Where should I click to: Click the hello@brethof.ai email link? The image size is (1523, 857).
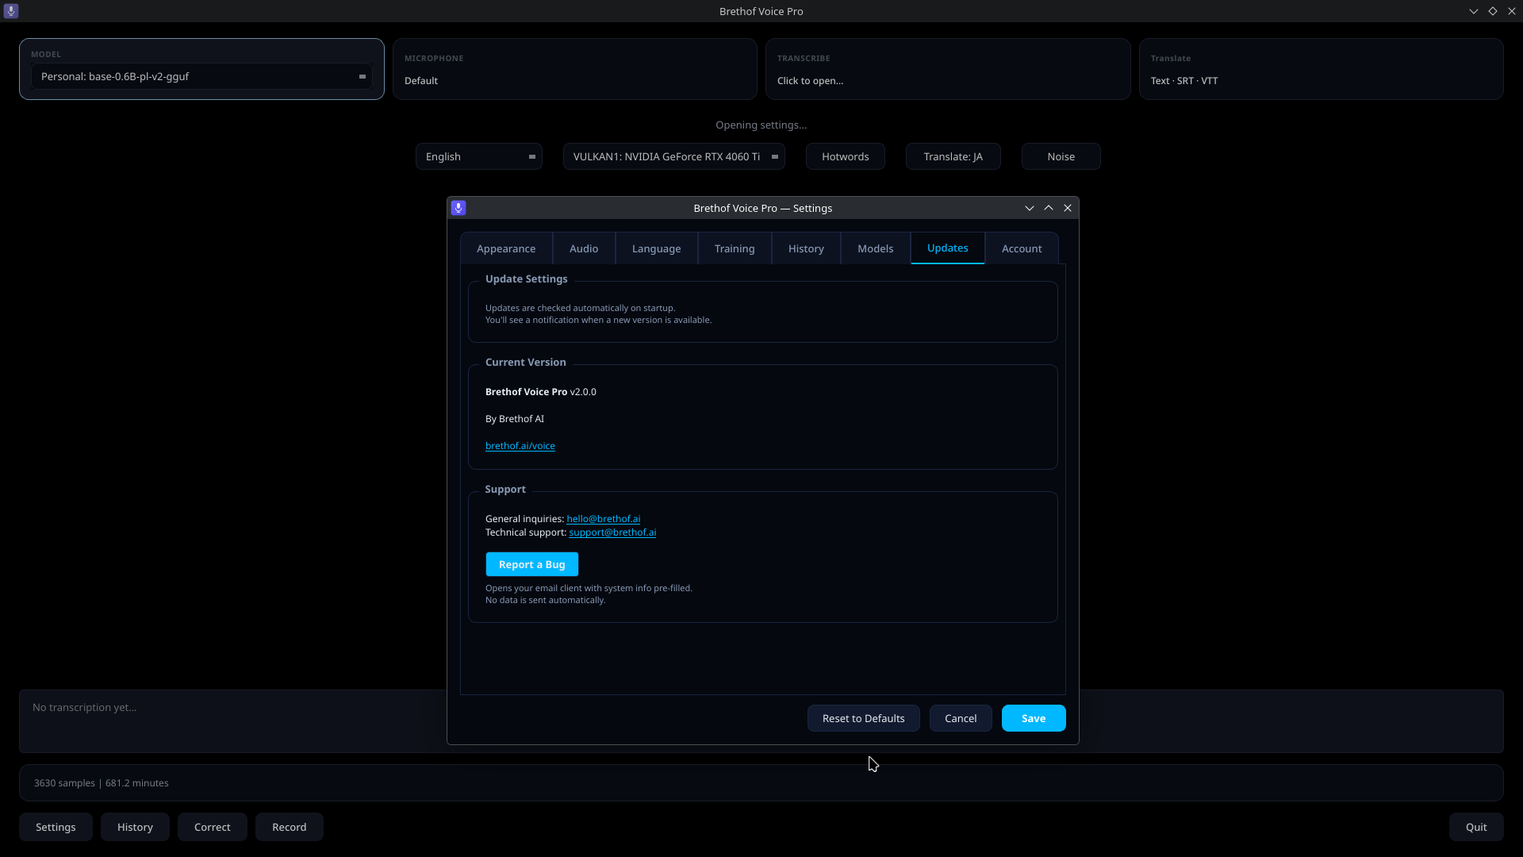[603, 519]
